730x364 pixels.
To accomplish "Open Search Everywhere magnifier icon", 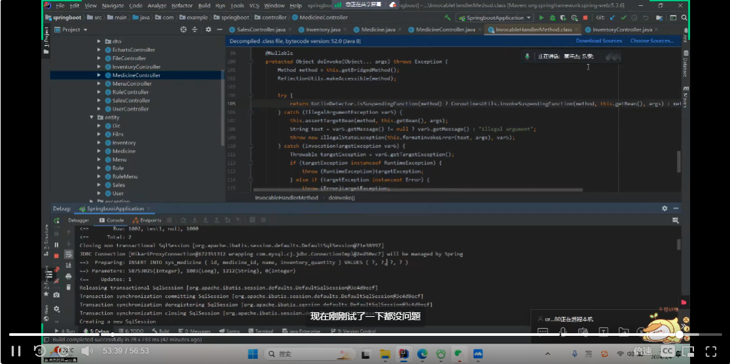I will click(684, 18).
